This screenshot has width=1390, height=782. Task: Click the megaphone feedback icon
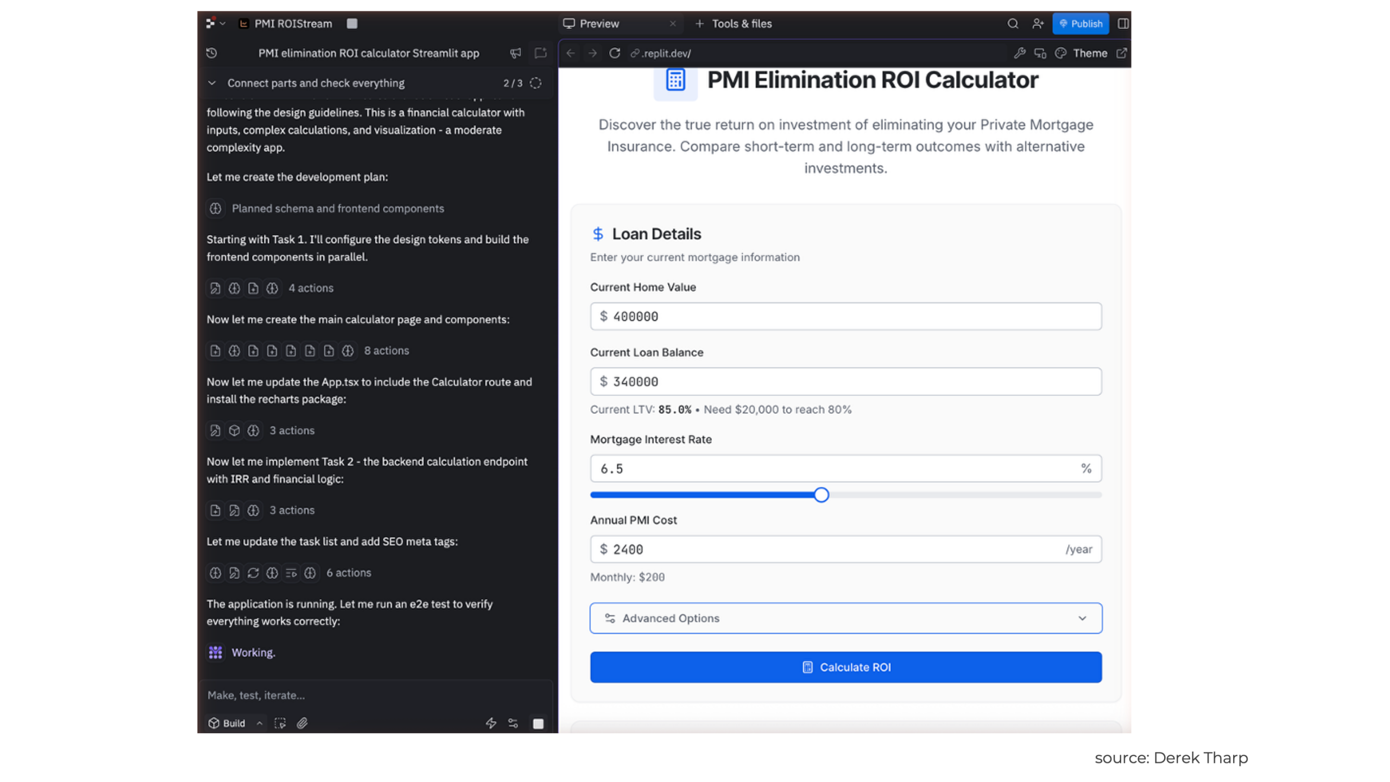(515, 53)
